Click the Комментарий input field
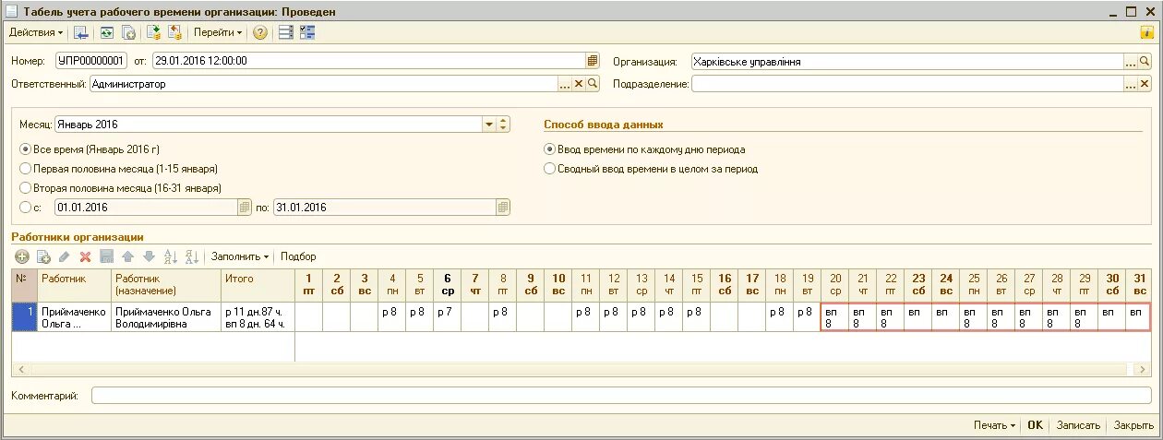This screenshot has width=1163, height=440. (621, 396)
